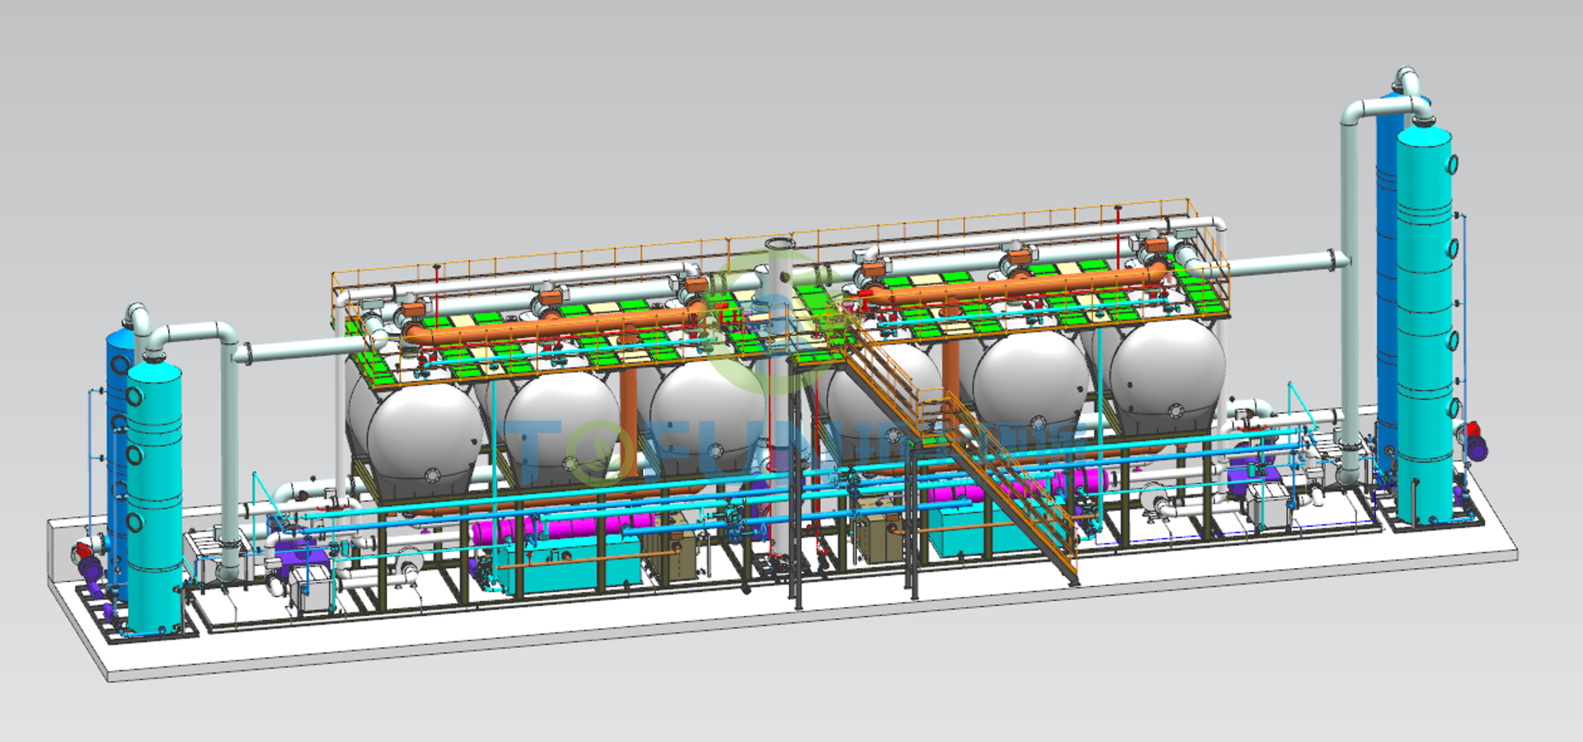Image resolution: width=1583 pixels, height=742 pixels.
Task: Select the orange pipe on the left platform
Action: pos(561,326)
